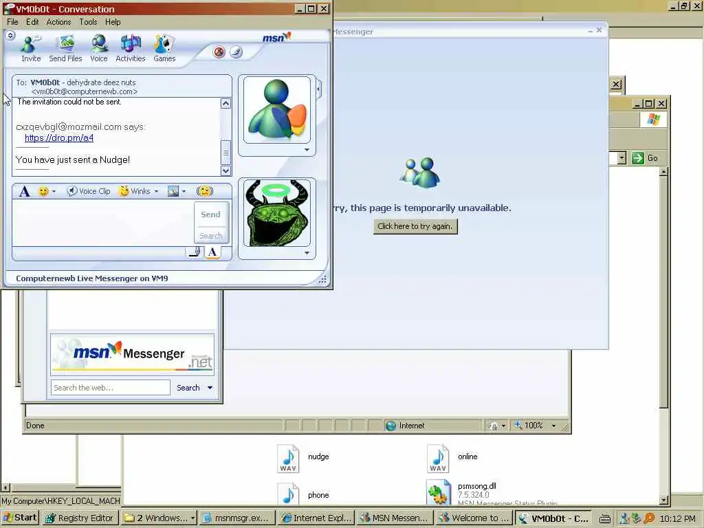Collapse the display picture side panel
Screen dimensions: 704x528
pos(318,89)
